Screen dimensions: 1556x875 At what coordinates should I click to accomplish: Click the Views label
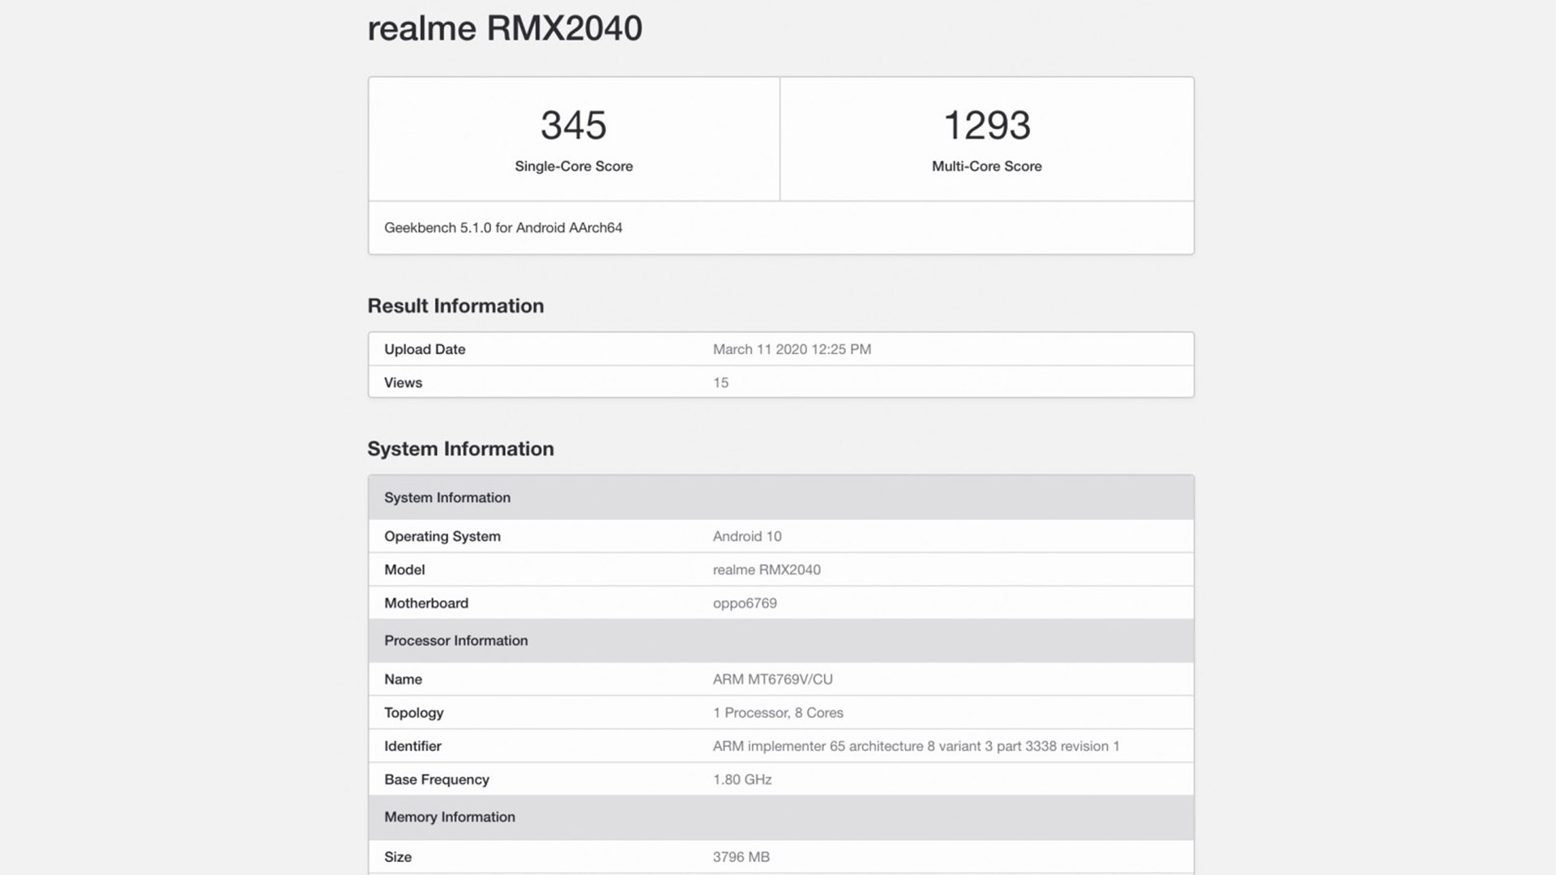403,382
